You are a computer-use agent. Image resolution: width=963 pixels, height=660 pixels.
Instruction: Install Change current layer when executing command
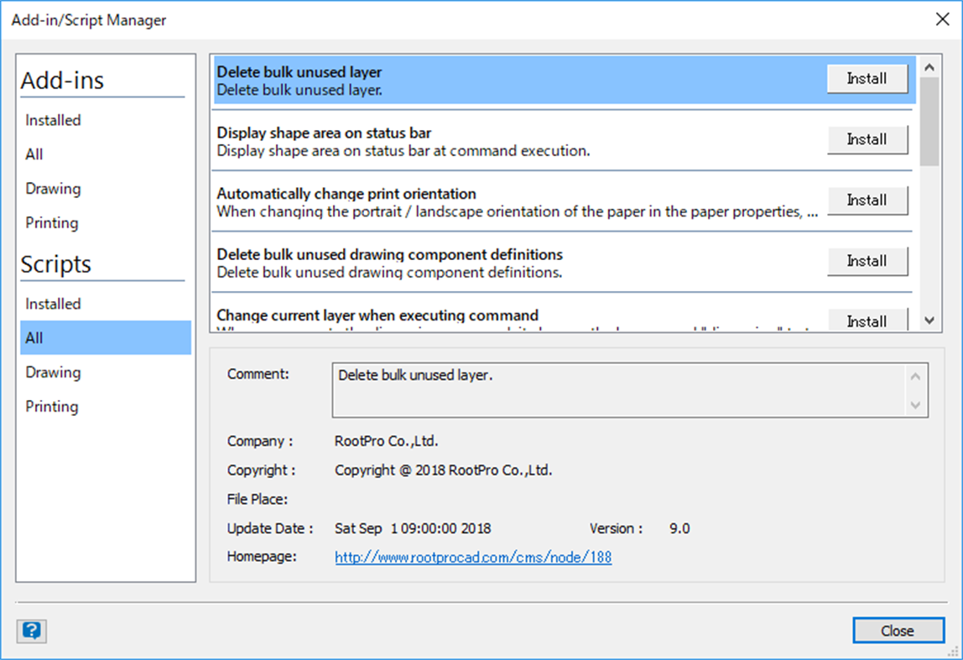(x=867, y=320)
